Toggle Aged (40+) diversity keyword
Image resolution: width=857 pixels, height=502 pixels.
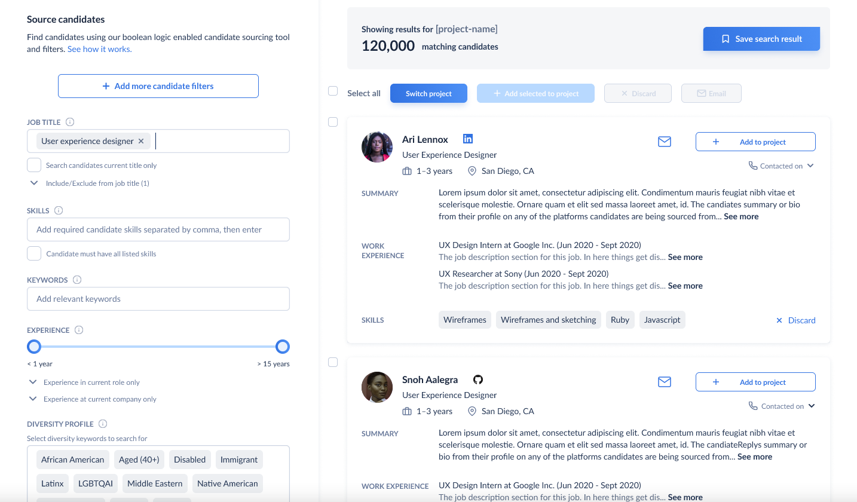pyautogui.click(x=139, y=460)
